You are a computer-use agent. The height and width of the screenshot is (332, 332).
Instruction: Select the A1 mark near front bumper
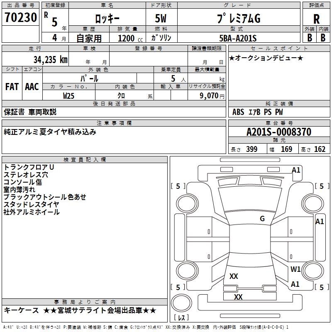296,170
